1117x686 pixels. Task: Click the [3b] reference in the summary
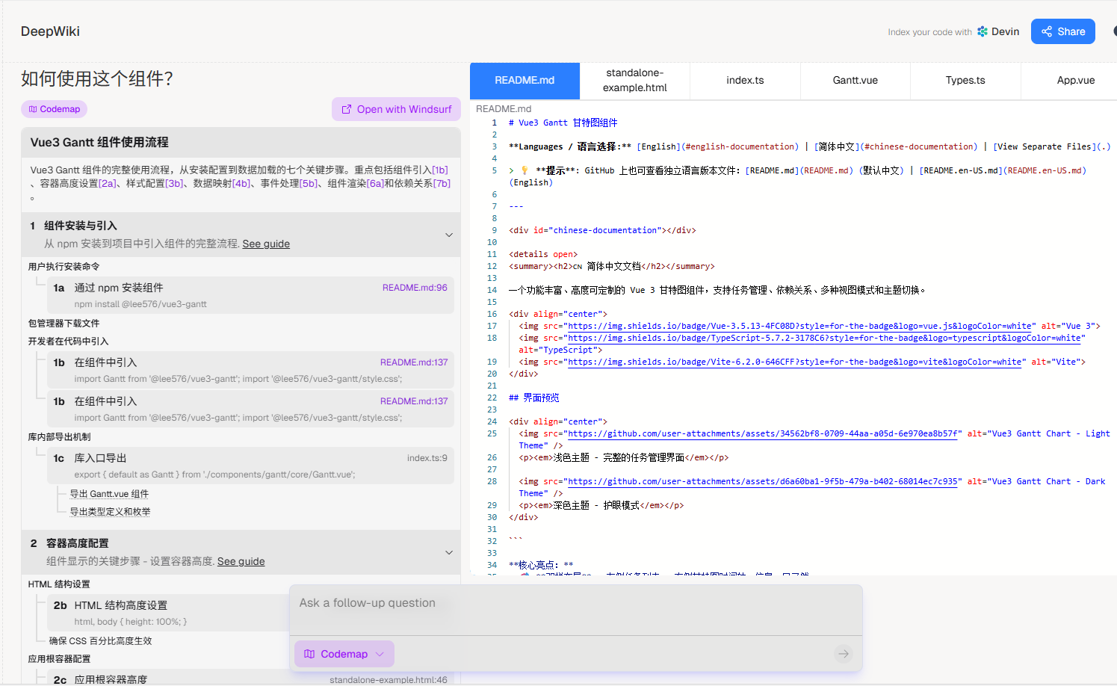[x=175, y=183]
